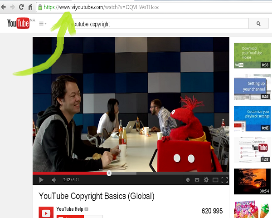Viewport: 272px width, 218px height.
Task: Open the video settings gear
Action: tap(206, 179)
